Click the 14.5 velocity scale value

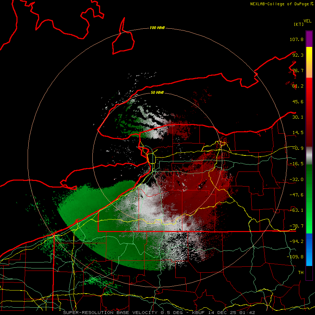pos(298,133)
